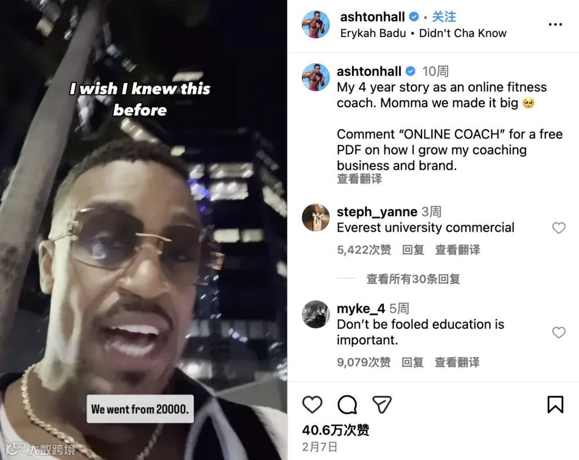The image size is (579, 460).
Task: Open the three-dot more options menu
Action: pyautogui.click(x=555, y=24)
